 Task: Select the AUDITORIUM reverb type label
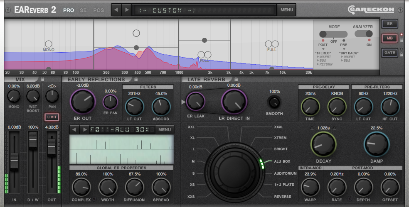pos(285,173)
